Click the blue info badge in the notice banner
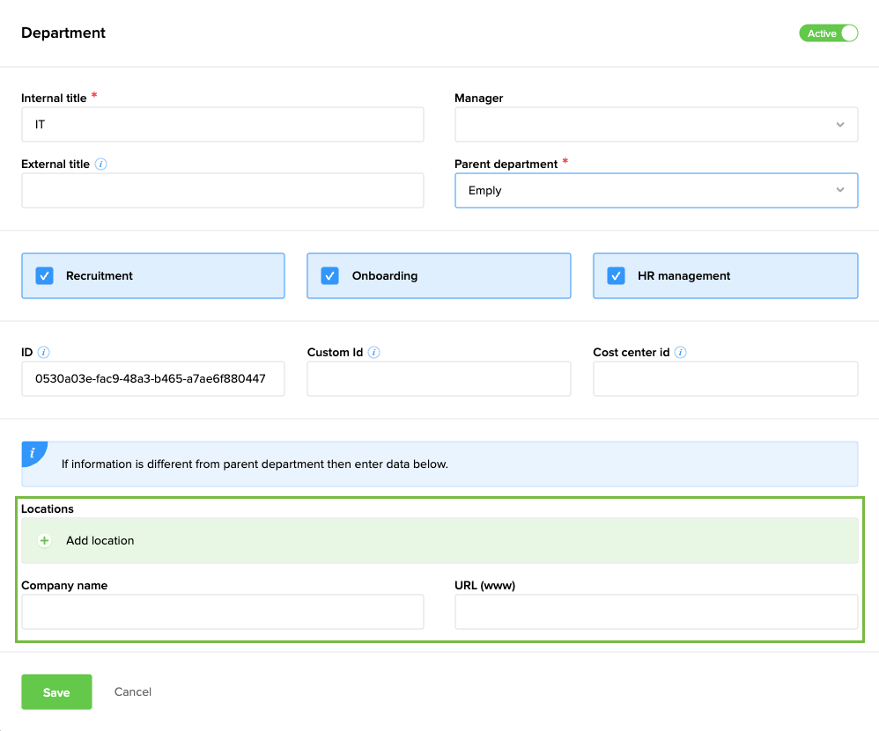 [x=33, y=453]
